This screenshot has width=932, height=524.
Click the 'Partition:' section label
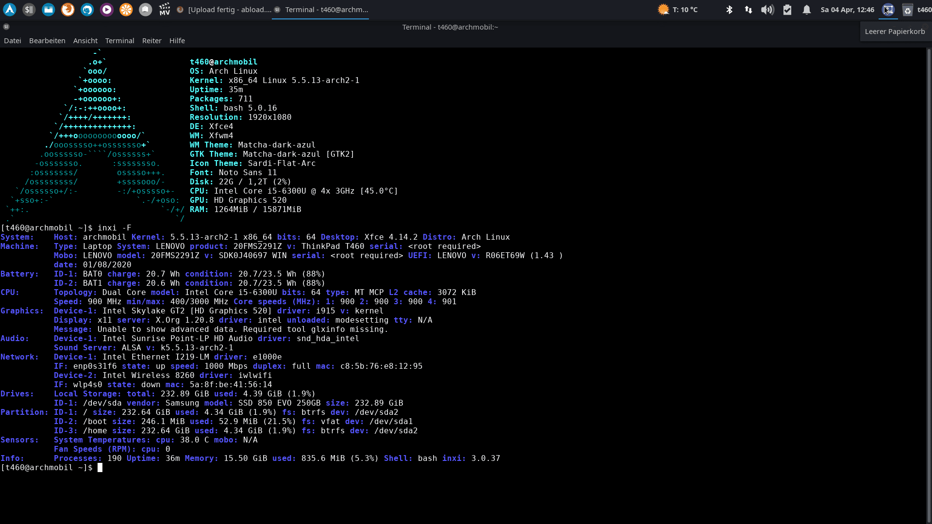(25, 412)
